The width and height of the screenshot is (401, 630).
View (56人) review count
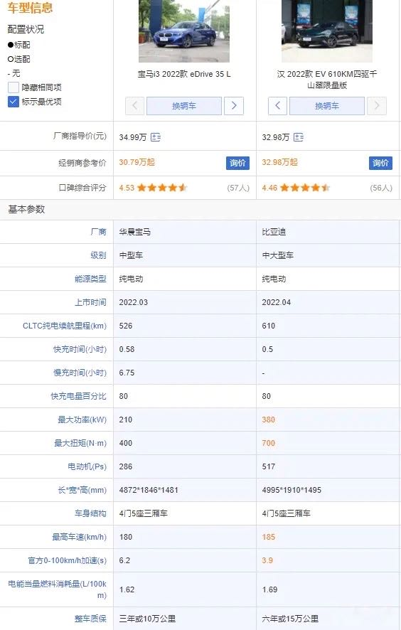pos(381,188)
